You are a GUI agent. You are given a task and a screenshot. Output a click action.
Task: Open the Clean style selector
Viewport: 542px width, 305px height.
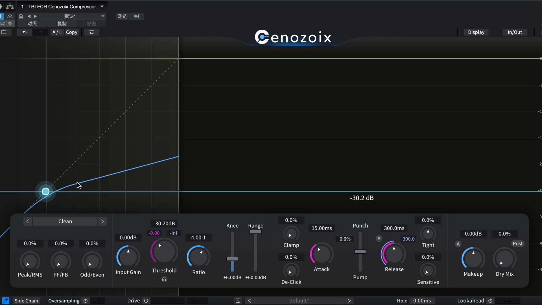[65, 221]
